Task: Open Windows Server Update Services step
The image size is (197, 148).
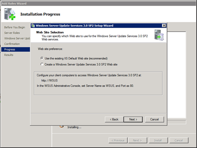Action: click(x=17, y=38)
